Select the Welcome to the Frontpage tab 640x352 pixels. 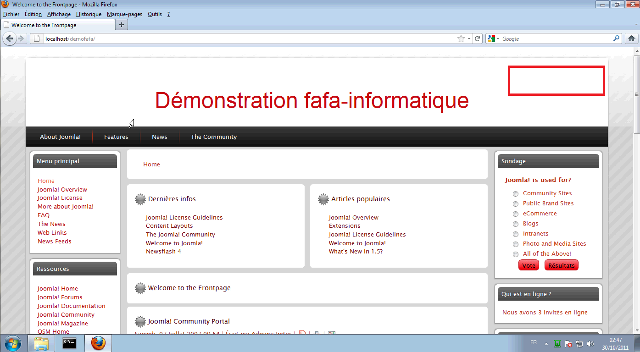(x=57, y=25)
